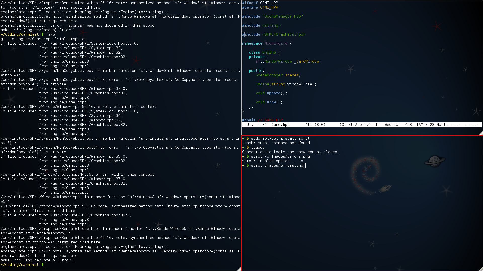
Task: Click the void Draw() declaration
Action: tap(269, 102)
